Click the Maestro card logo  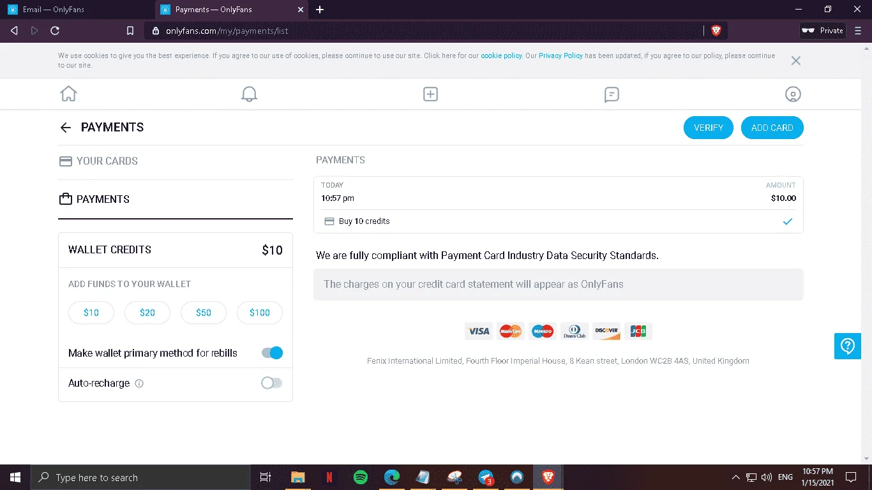543,331
